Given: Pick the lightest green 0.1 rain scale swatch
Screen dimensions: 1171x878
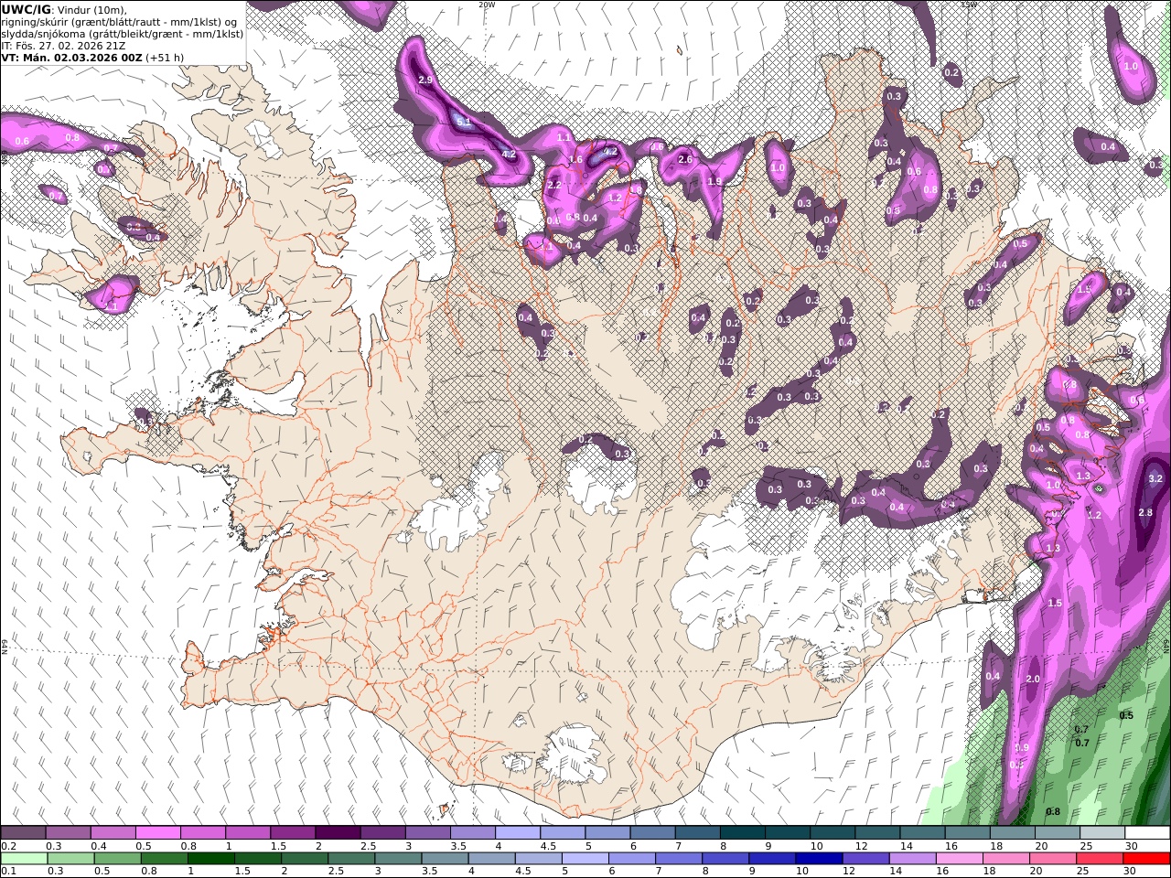Looking at the screenshot, I should click(x=24, y=858).
